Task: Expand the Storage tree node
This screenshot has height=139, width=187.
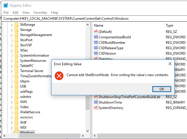Action: point(11,30)
